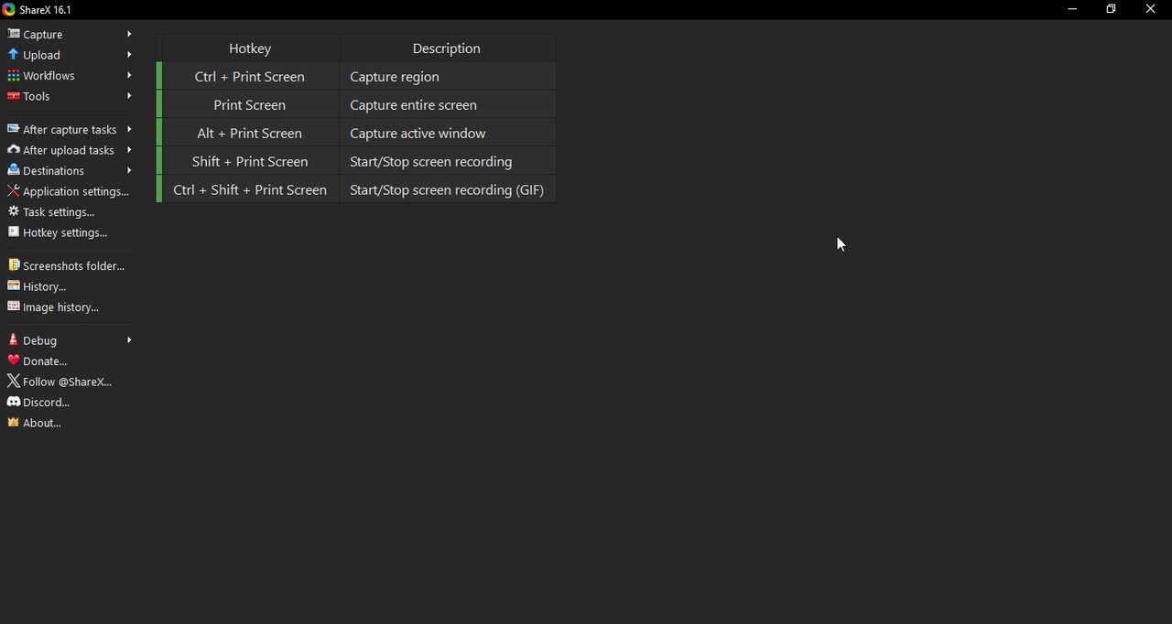1172x624 pixels.
Task: Click the After capture tasks label
Action: click(70, 130)
